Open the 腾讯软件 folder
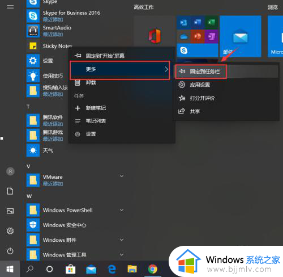The width and height of the screenshot is (283, 277). pos(33,120)
